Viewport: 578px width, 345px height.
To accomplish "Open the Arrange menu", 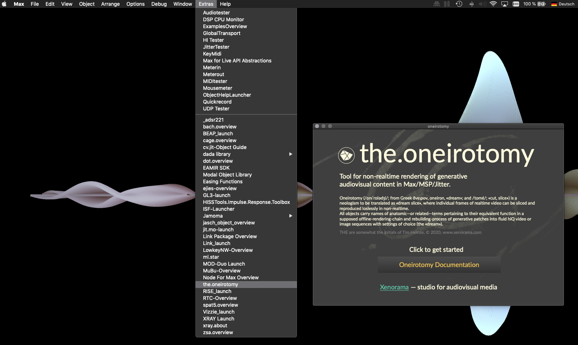I will click(110, 4).
